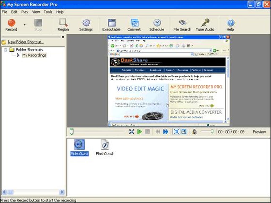Click the right arrow of the side panel scrollbar

click(x=62, y=192)
